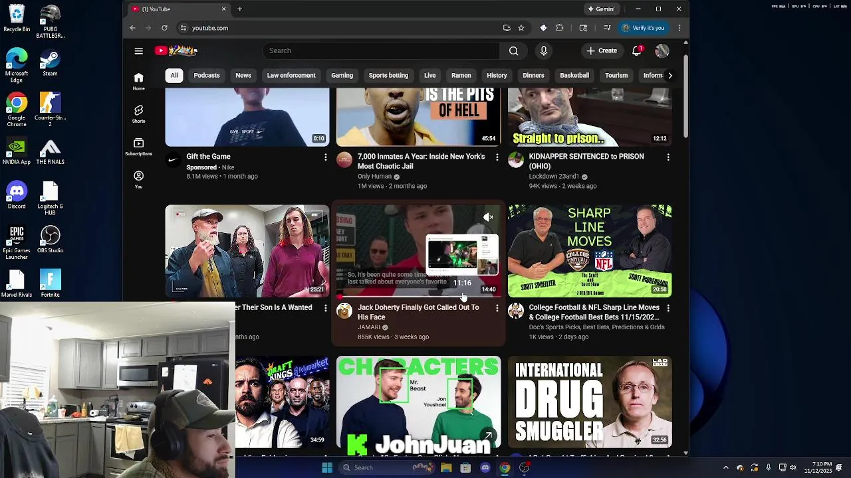Select the Law enforcement chip
This screenshot has width=851, height=478.
[x=291, y=76]
